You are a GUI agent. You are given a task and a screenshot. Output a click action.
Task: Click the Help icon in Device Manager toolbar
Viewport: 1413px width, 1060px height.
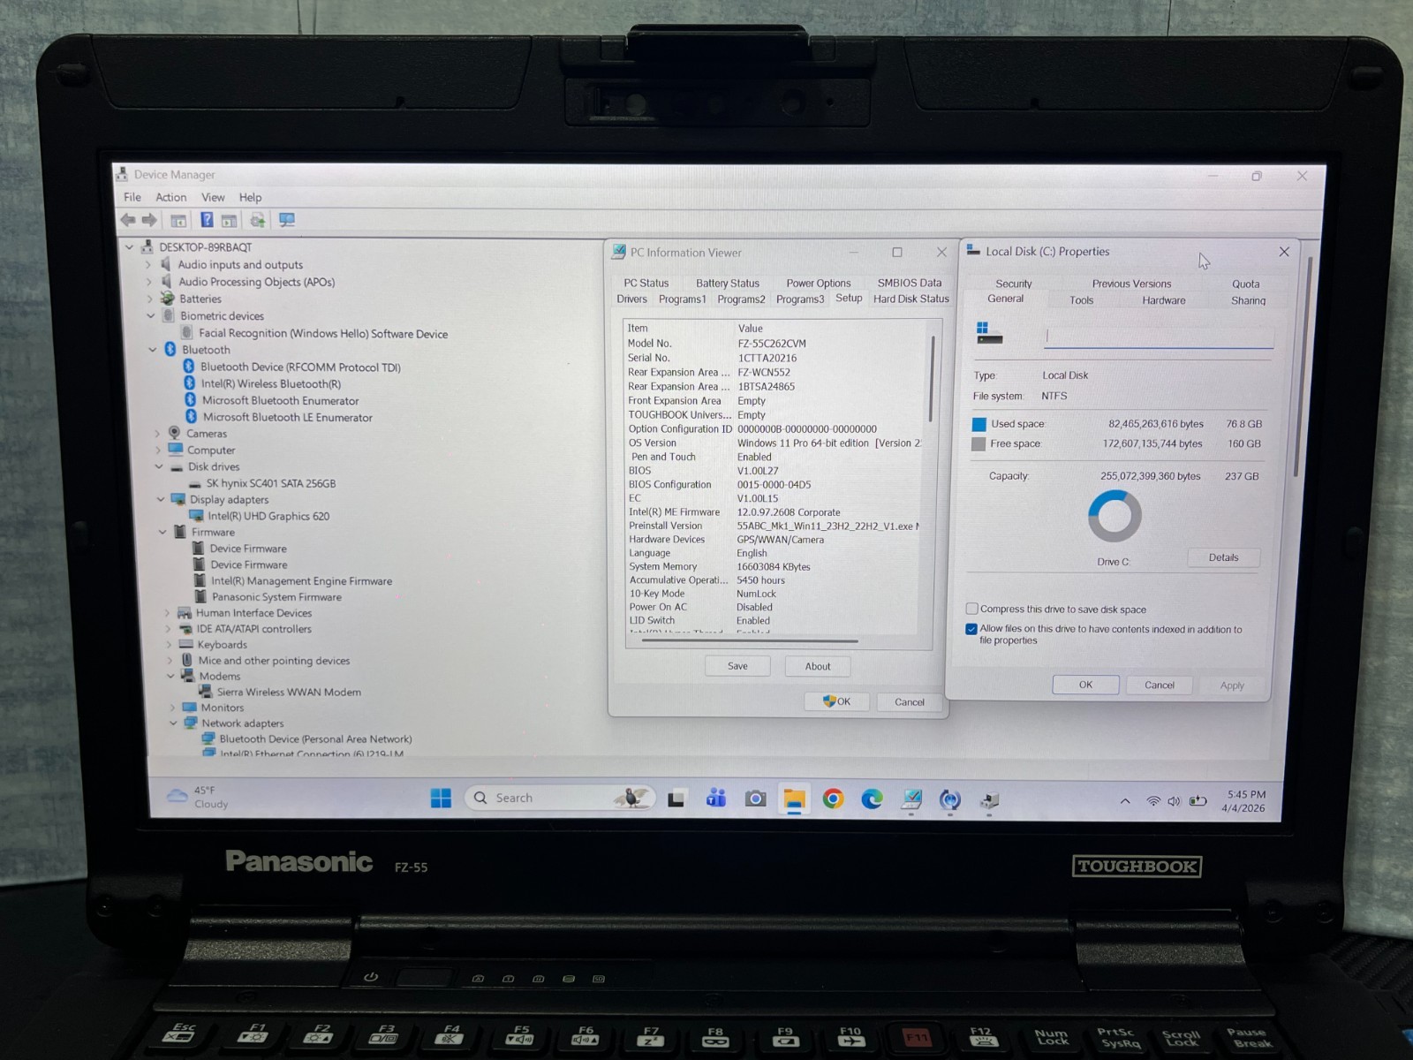click(x=207, y=220)
